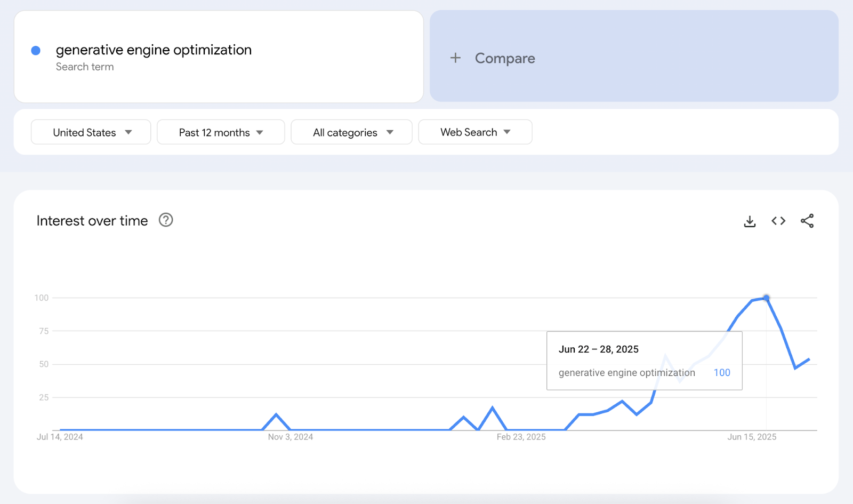
Task: Click the download chart data icon
Action: [x=750, y=220]
